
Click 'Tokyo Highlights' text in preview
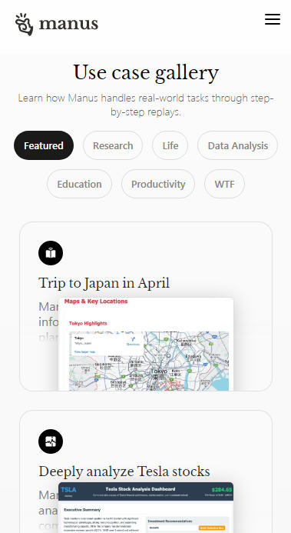click(88, 323)
